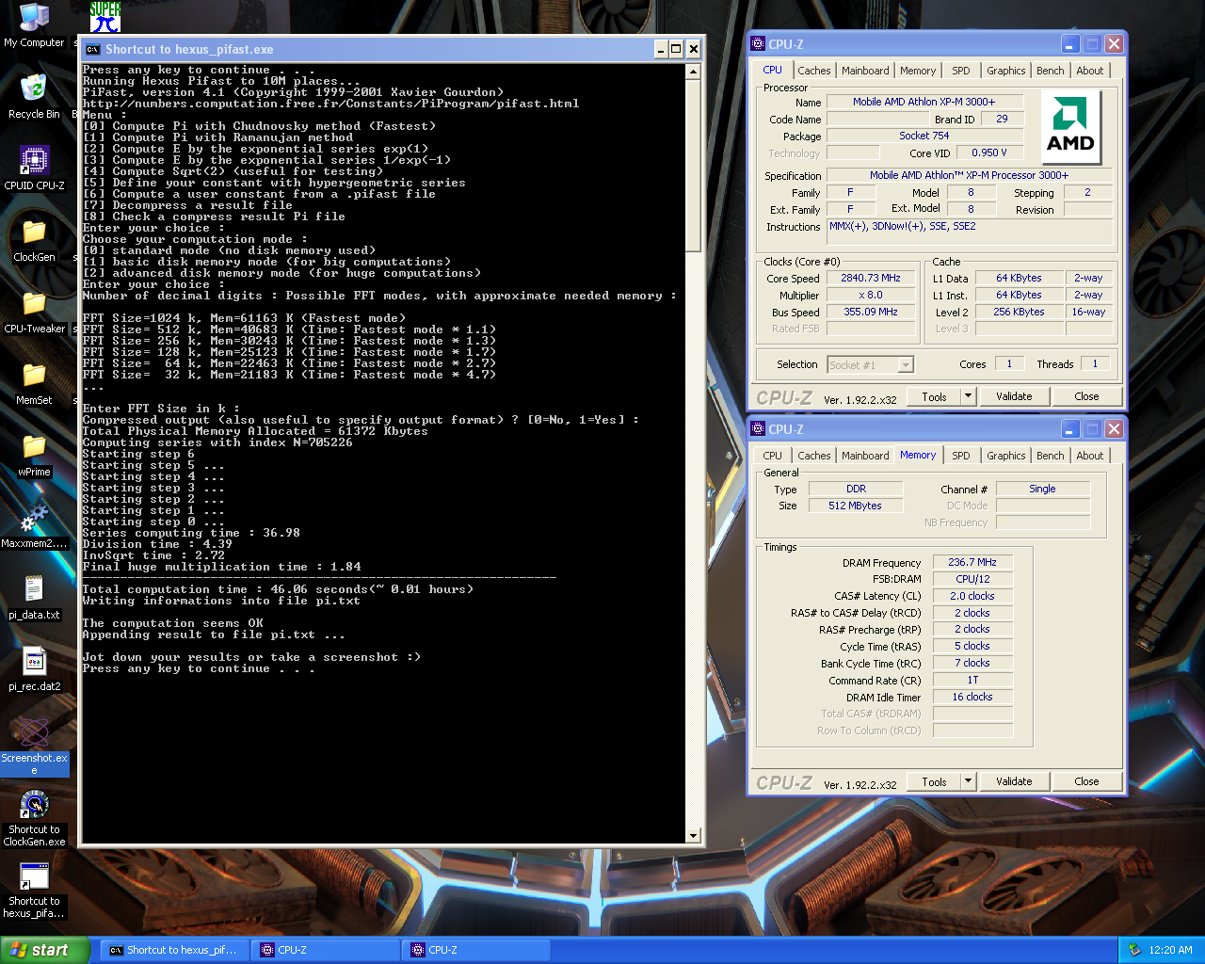Open Graphics tab in the lower CPU-Z window
The image size is (1205, 964).
click(1006, 456)
